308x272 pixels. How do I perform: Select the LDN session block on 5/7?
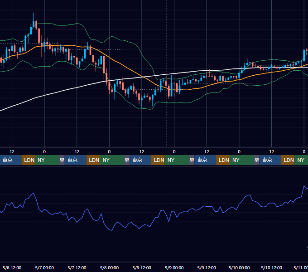click(93, 160)
